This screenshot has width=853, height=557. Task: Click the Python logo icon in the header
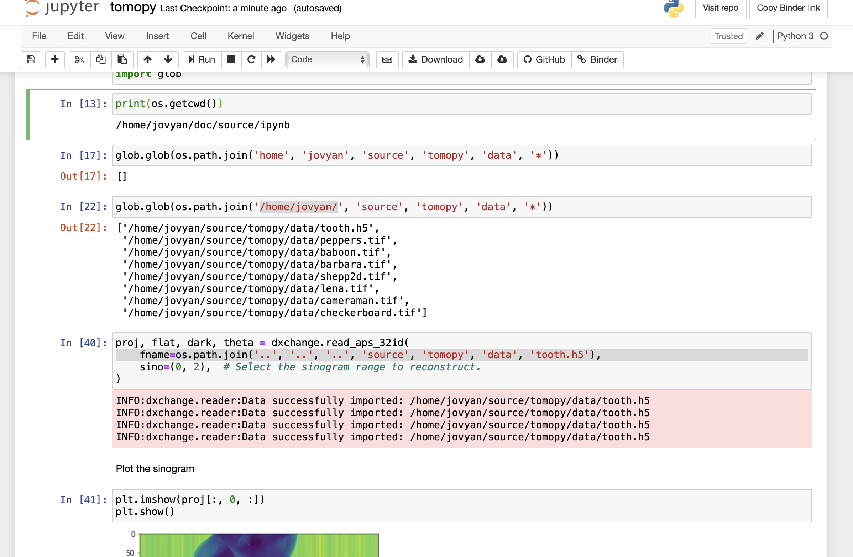674,8
